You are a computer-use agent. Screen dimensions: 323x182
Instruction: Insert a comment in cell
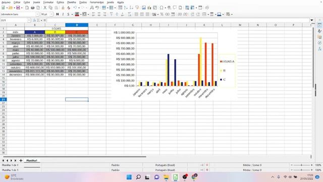click(175, 8)
